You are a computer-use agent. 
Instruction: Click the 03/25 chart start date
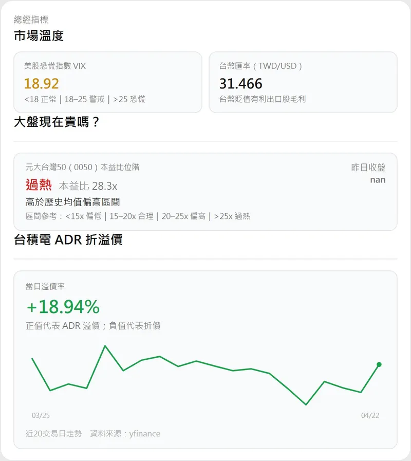[x=41, y=415]
